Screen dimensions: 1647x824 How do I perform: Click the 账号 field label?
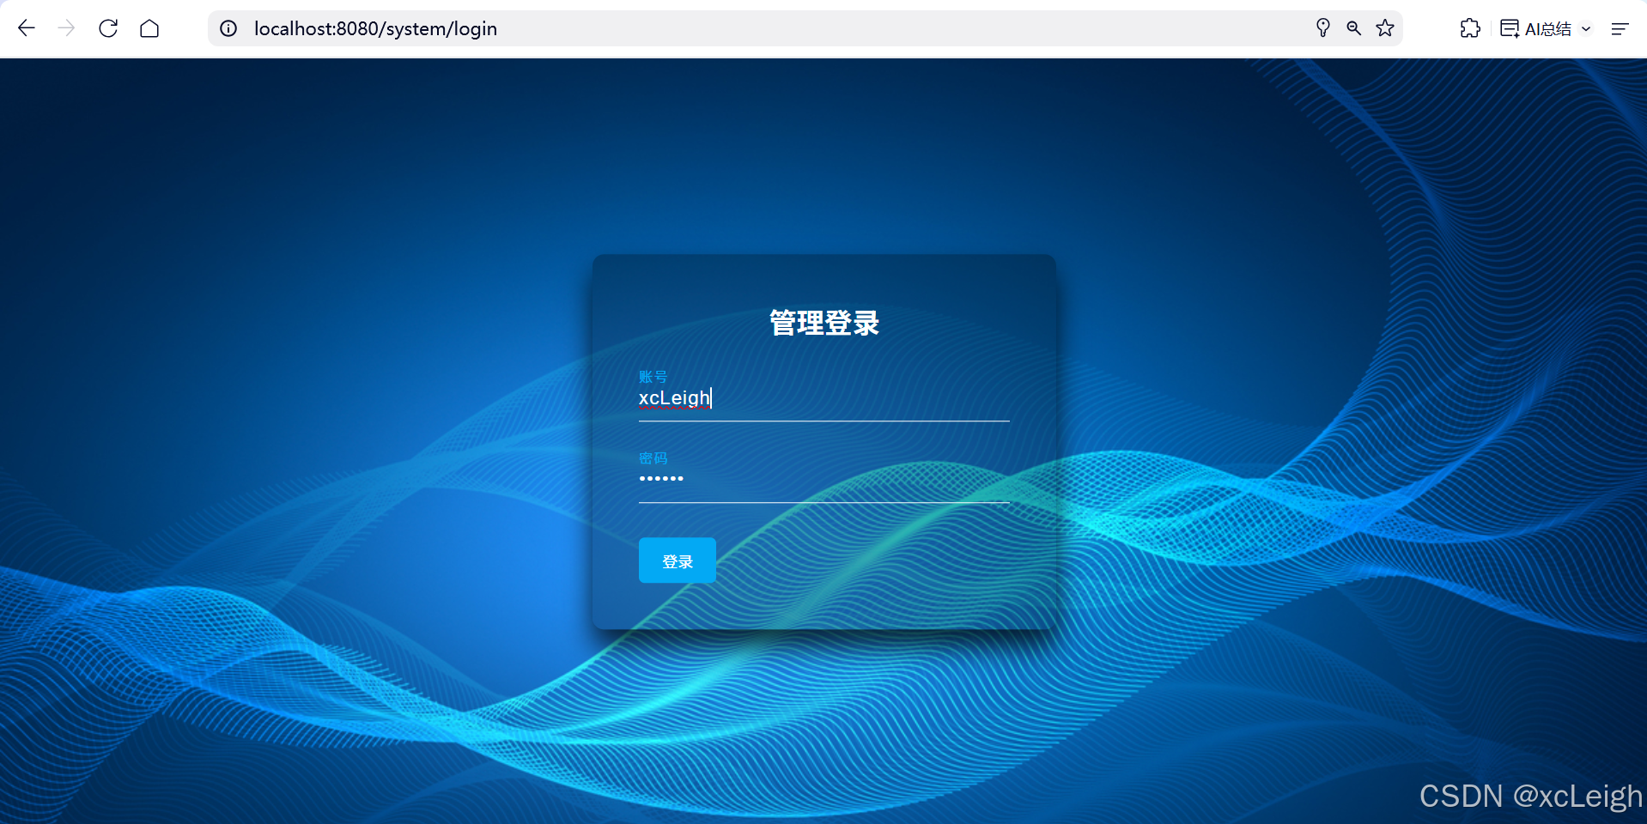[x=653, y=376]
